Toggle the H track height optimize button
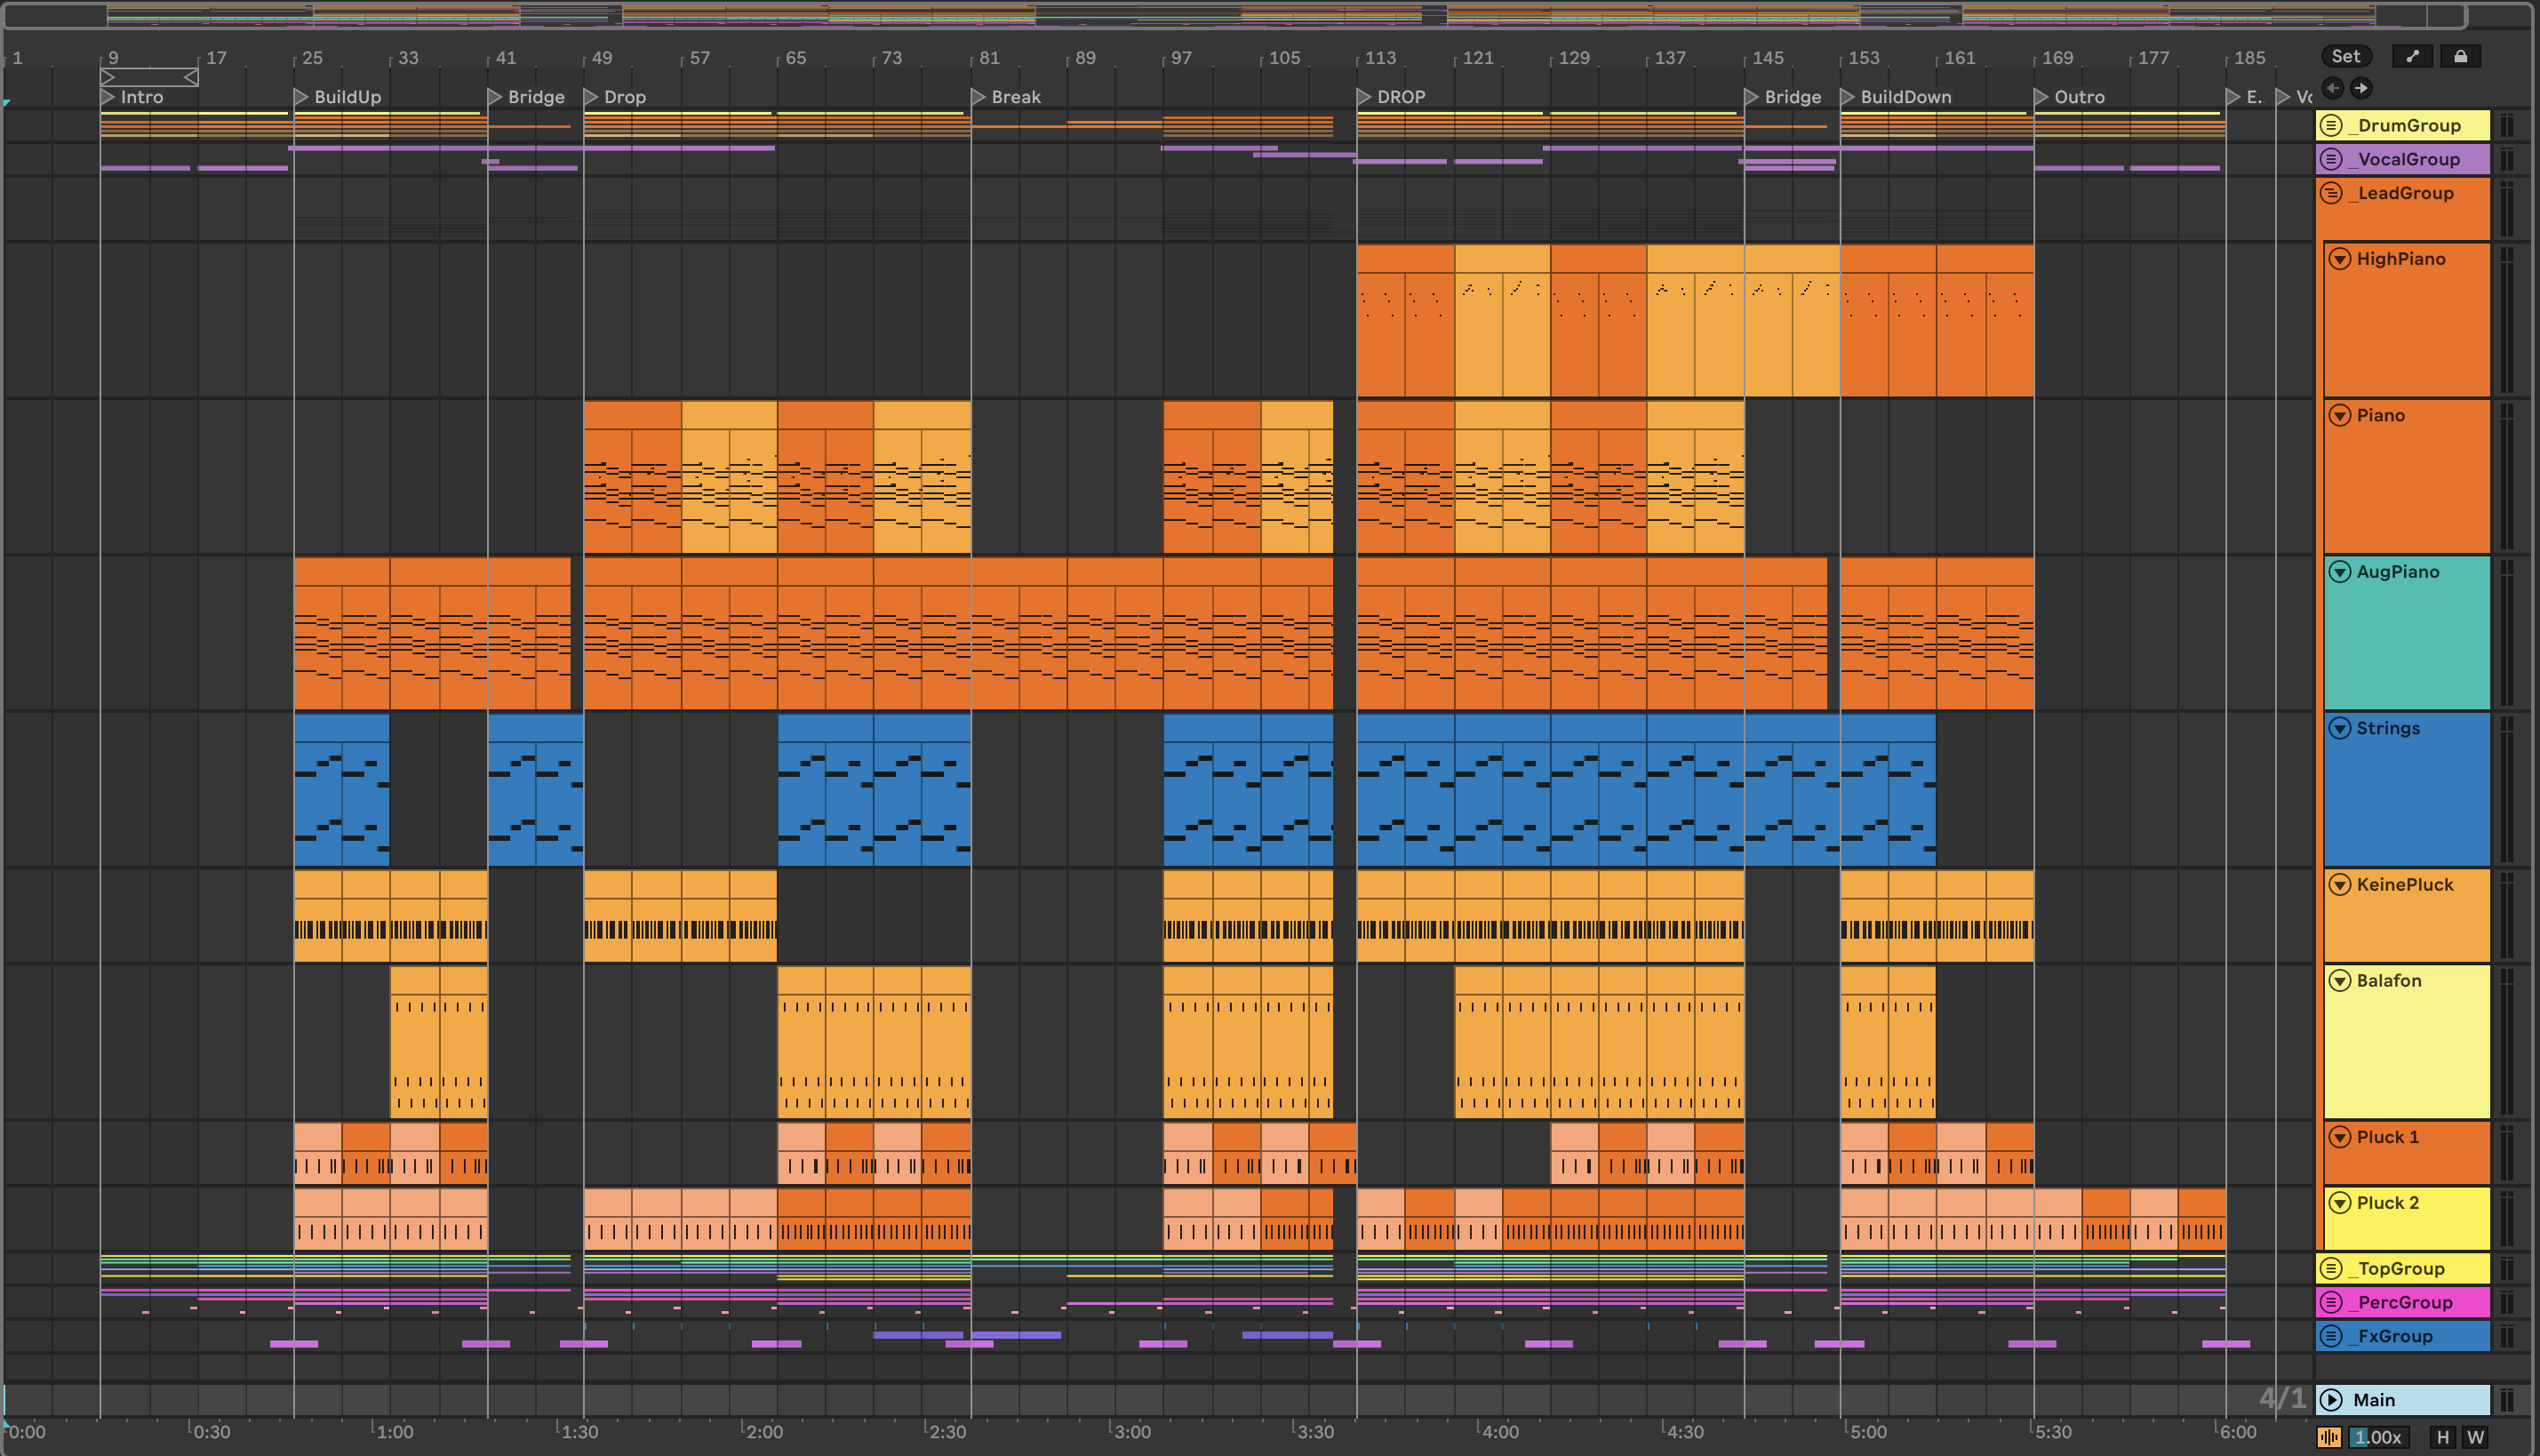The height and width of the screenshot is (1456, 2540). coord(2443,1437)
